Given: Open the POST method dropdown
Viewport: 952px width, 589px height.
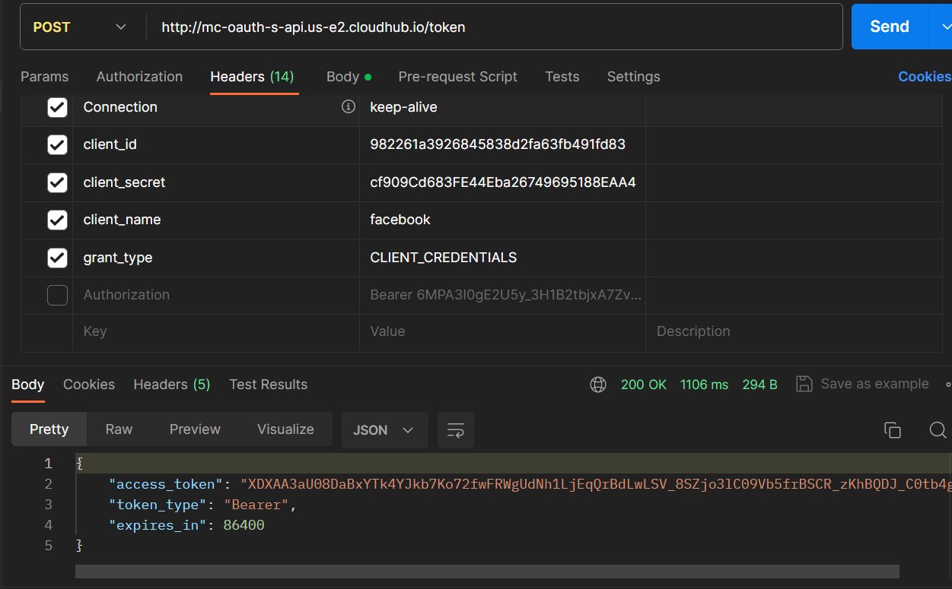Looking at the screenshot, I should [80, 27].
